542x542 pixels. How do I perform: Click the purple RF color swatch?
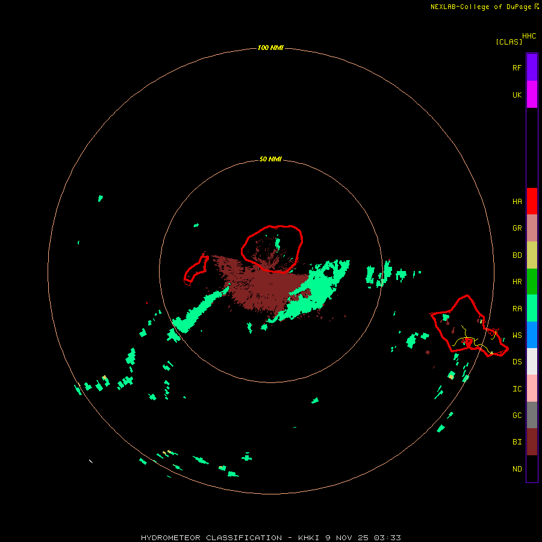532,67
